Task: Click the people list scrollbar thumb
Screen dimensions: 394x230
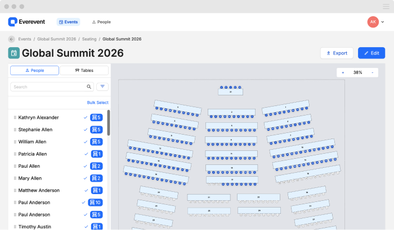Action: [109, 123]
